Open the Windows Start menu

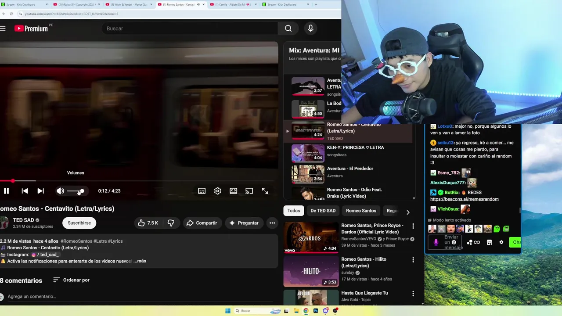click(x=228, y=311)
